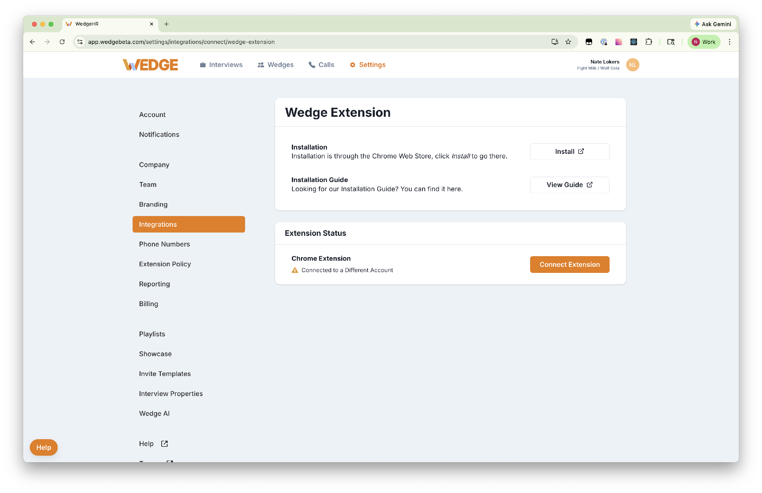Click the Connect Extension button

(x=569, y=264)
